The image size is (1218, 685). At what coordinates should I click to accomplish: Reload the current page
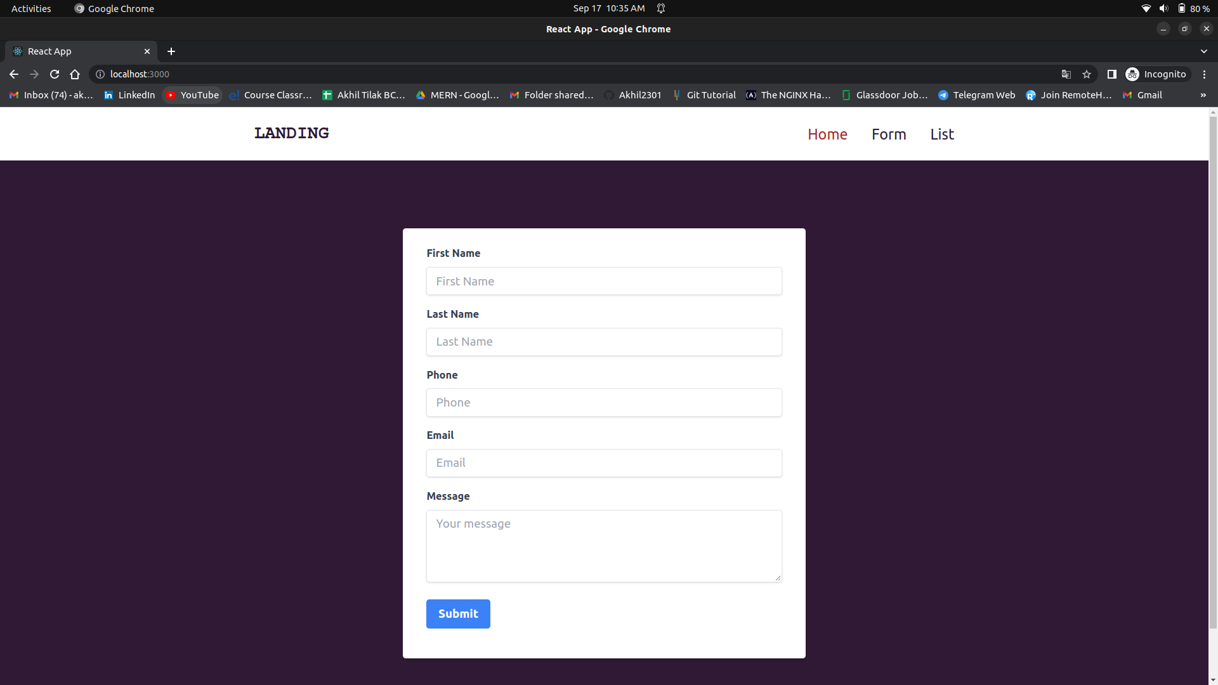click(55, 74)
